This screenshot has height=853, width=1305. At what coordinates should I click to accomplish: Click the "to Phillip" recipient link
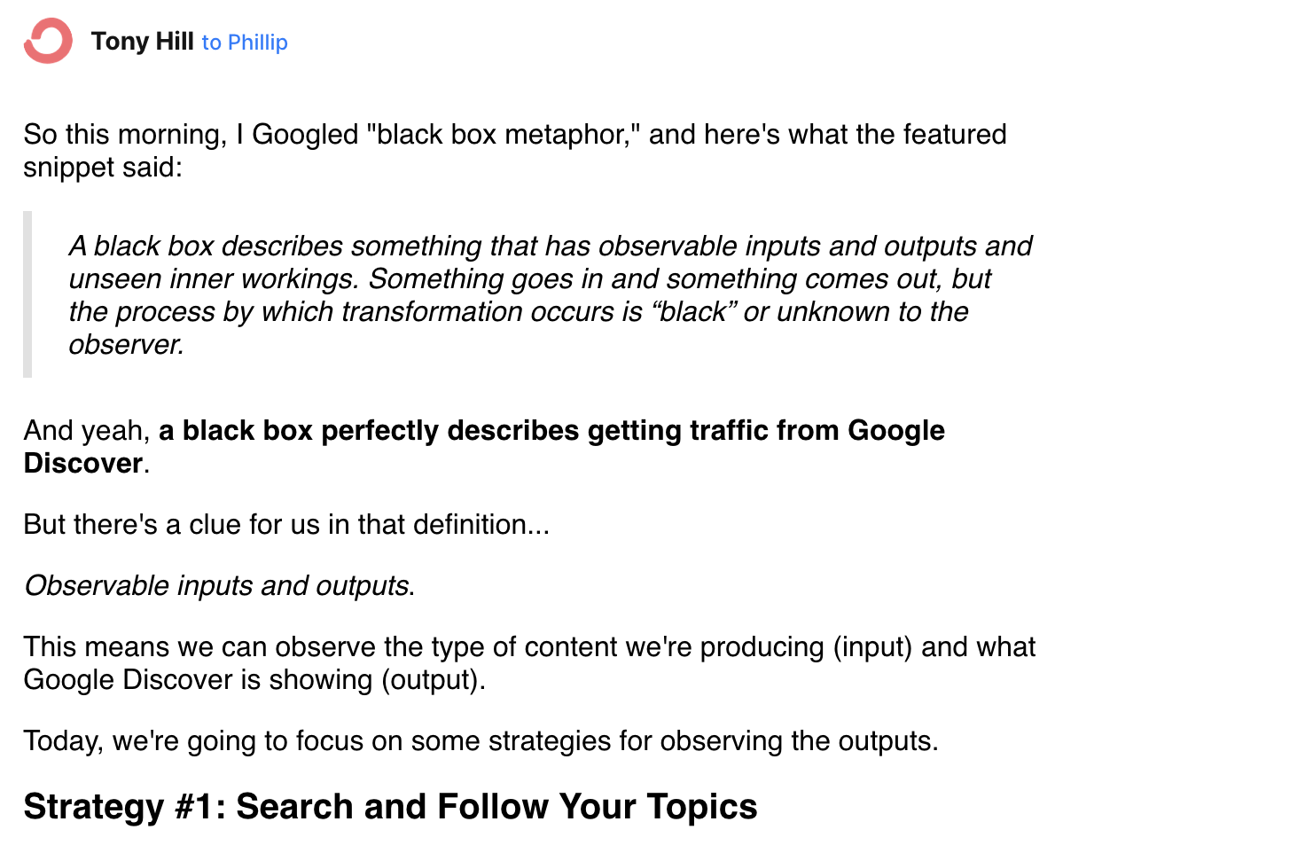pyautogui.click(x=245, y=43)
